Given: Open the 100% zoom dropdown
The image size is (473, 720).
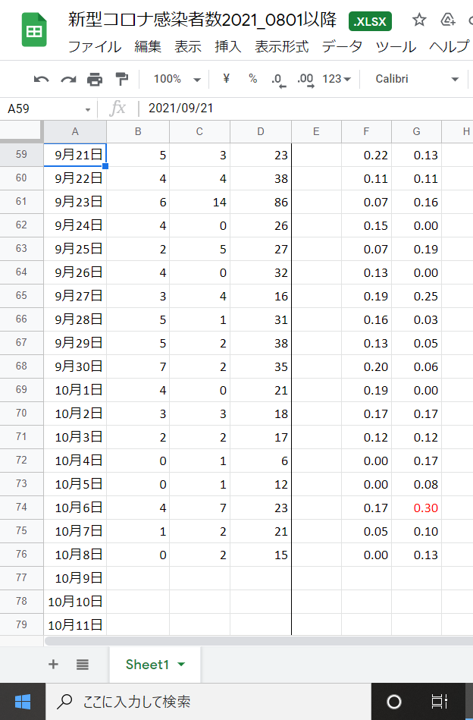Looking at the screenshot, I should pyautogui.click(x=177, y=79).
